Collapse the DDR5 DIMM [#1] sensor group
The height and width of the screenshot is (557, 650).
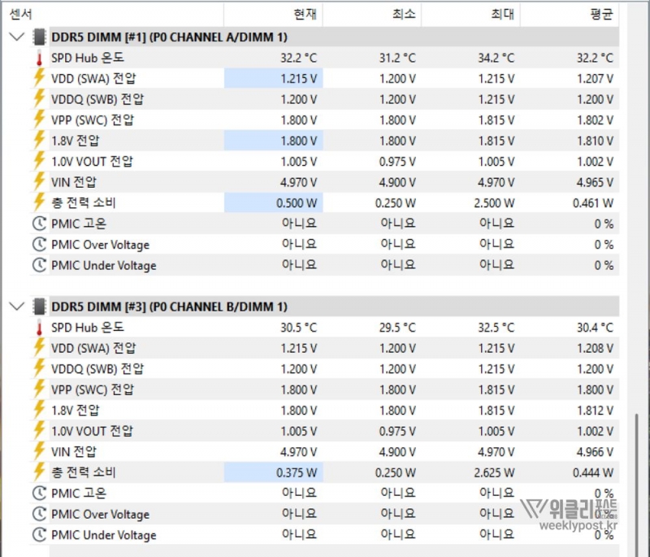[x=15, y=37]
